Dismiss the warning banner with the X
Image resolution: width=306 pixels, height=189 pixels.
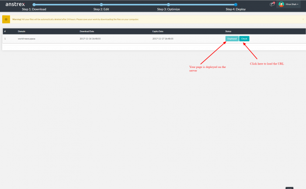303,19
